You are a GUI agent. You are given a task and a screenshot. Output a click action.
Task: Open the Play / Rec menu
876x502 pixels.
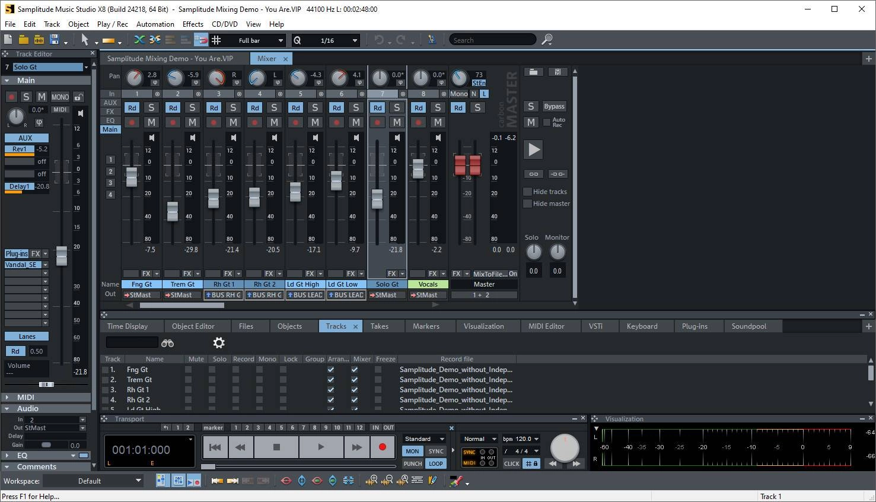[x=113, y=24]
